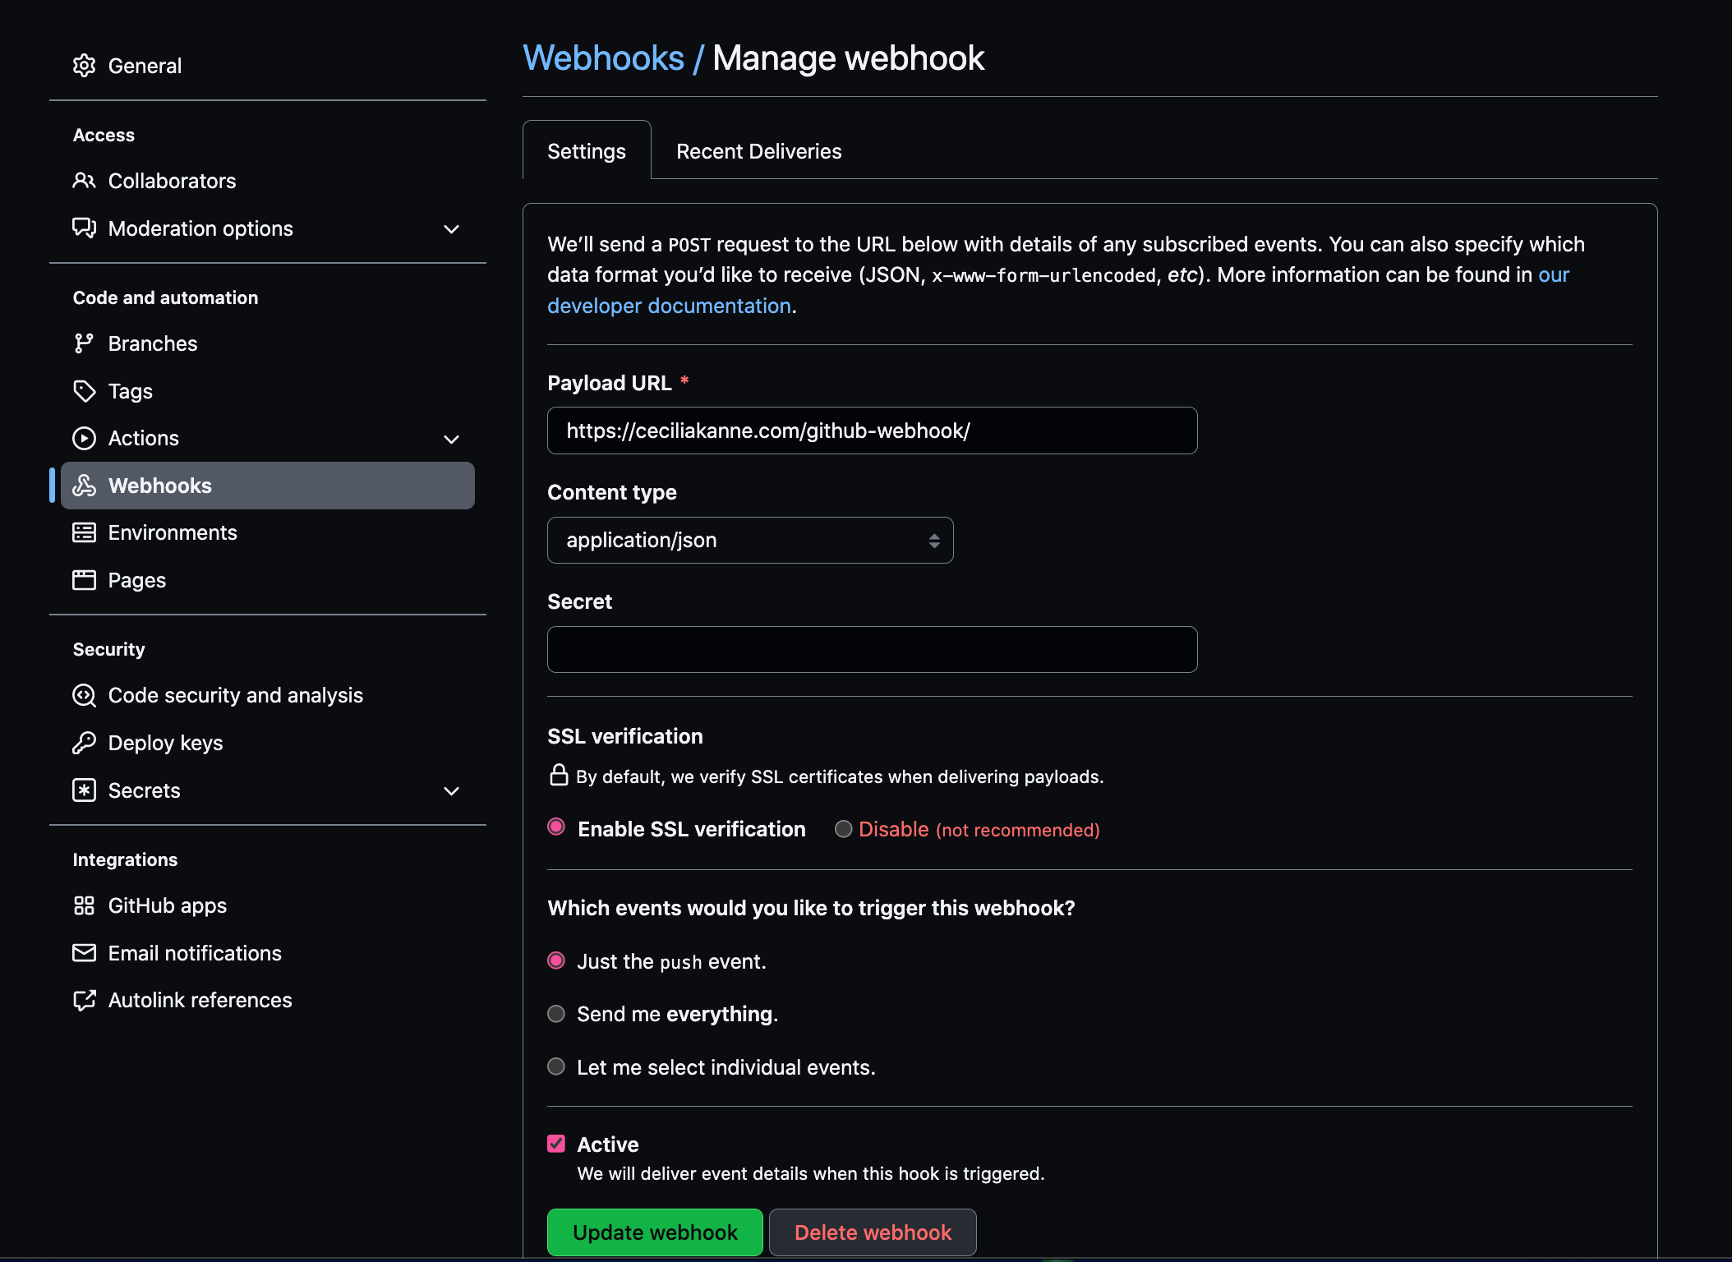Click the GitHub apps grid icon
The width and height of the screenshot is (1732, 1262).
[x=84, y=905]
